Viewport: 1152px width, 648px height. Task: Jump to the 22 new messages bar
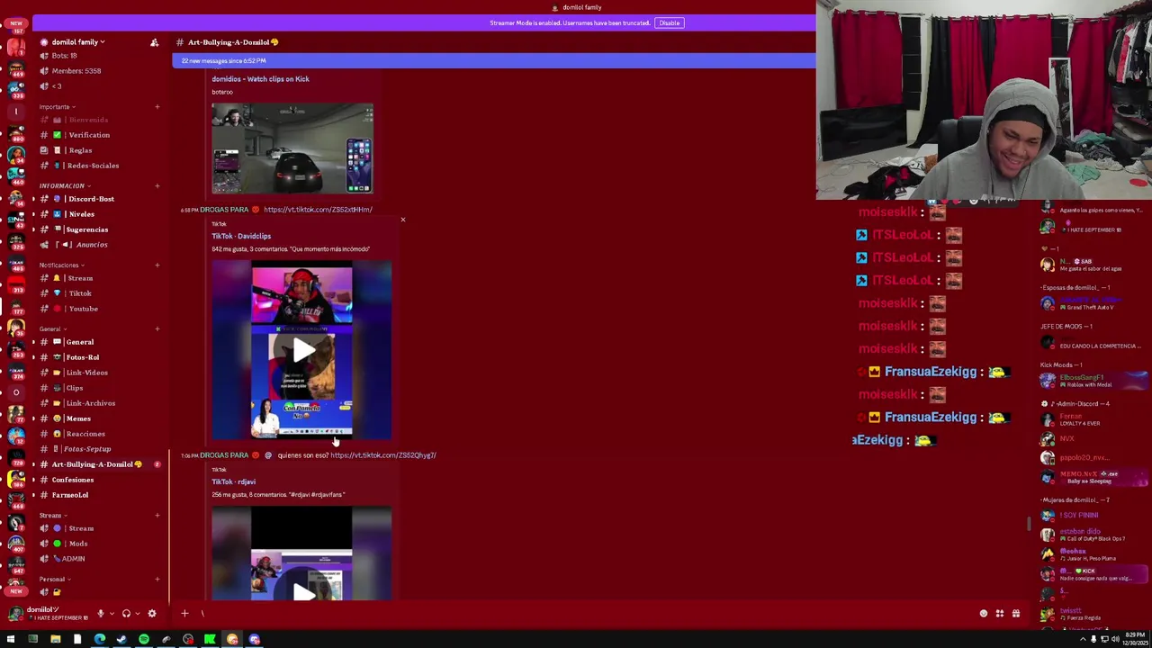pyautogui.click(x=493, y=60)
